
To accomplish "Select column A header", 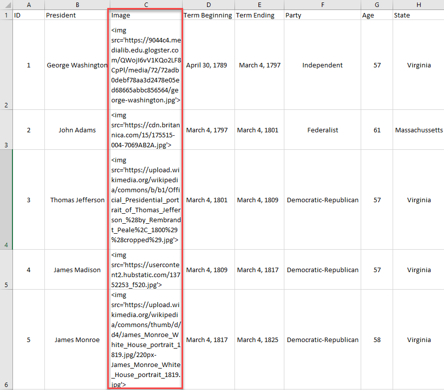I will [28, 4].
